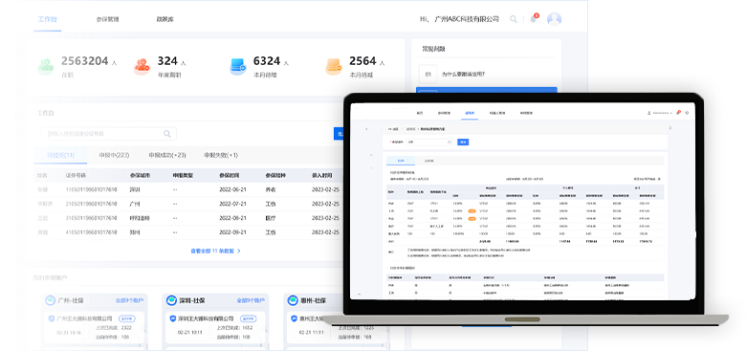Open notifications bell with red badge

click(534, 18)
